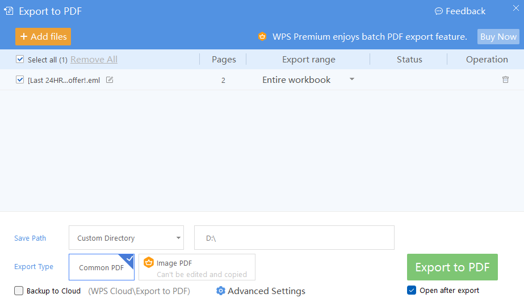Open the Custom Directory save path dropdown

(127, 237)
